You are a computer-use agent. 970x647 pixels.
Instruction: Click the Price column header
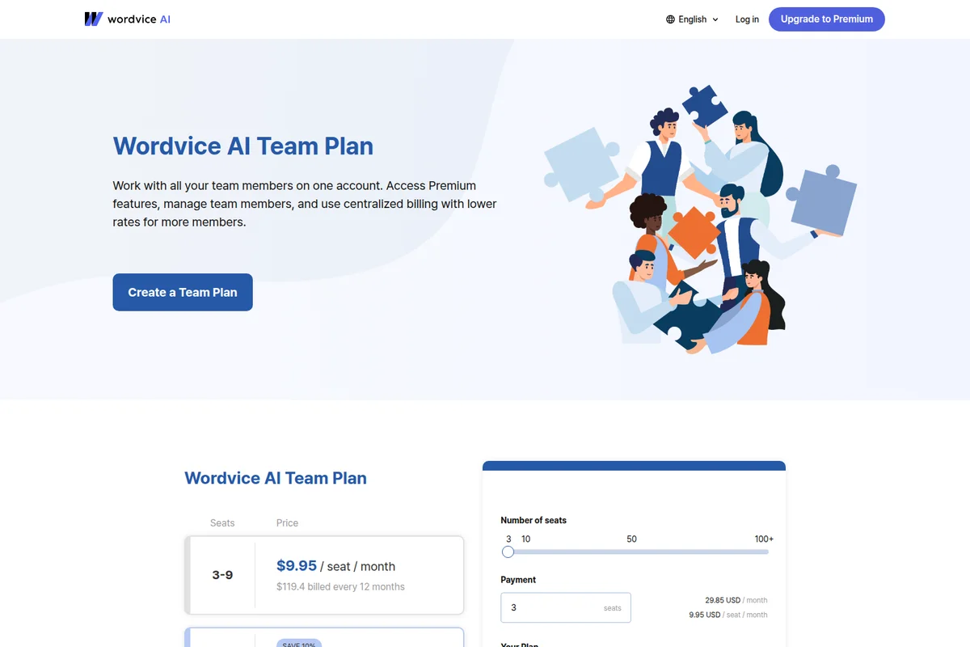pyautogui.click(x=287, y=522)
